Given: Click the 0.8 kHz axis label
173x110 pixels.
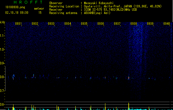Looking at the screenshot, I should [2, 77].
